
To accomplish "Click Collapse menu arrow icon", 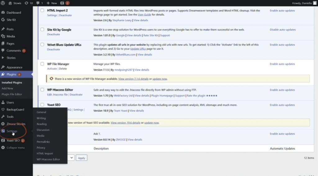I will [x=3, y=148].
